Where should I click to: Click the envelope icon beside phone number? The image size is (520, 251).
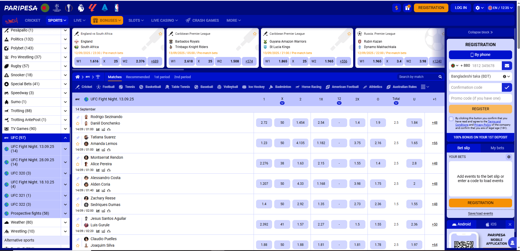click(507, 66)
